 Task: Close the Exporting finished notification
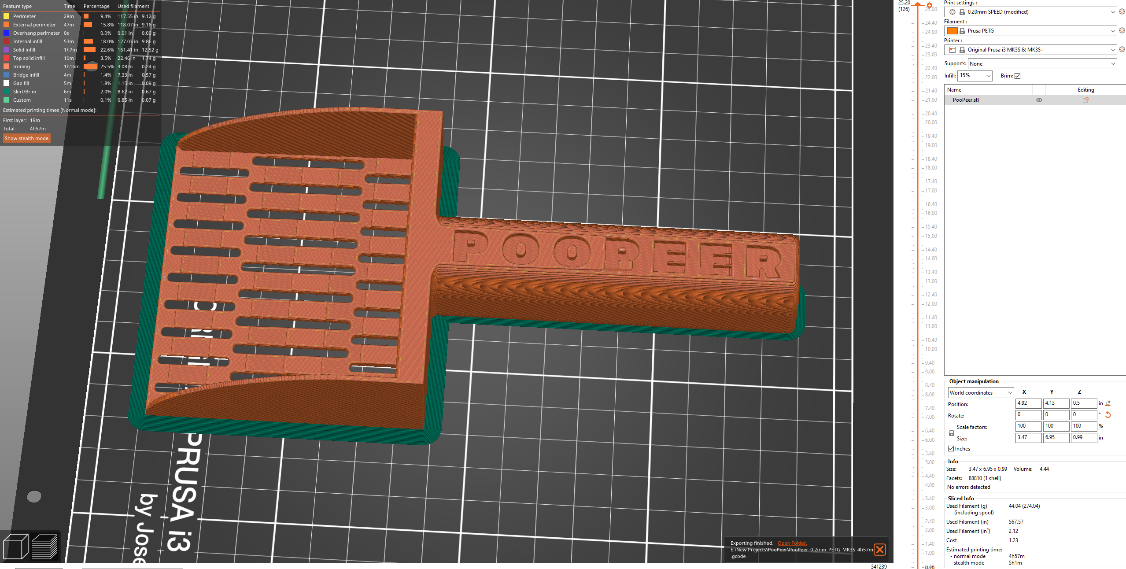click(x=880, y=549)
